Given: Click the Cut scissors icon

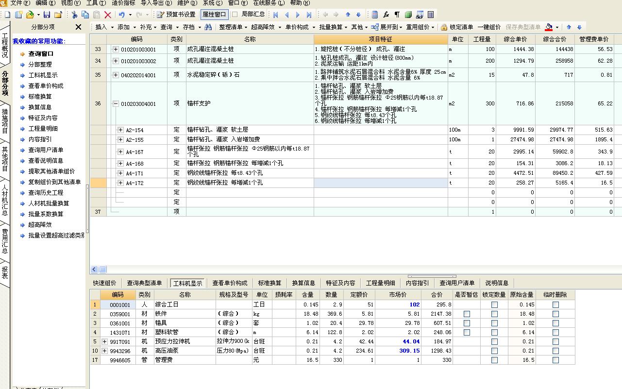Looking at the screenshot, I should click(x=75, y=15).
